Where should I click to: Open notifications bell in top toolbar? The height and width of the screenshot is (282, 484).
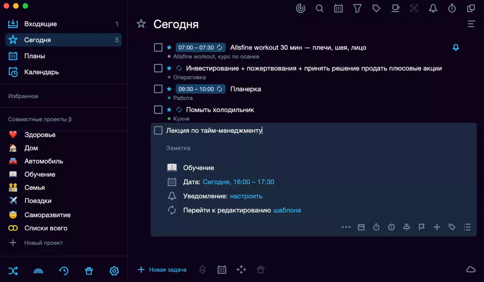(433, 8)
